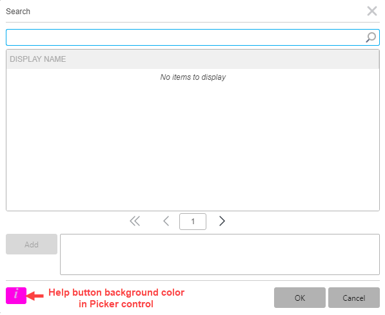Click the Search dialog title text

click(18, 12)
